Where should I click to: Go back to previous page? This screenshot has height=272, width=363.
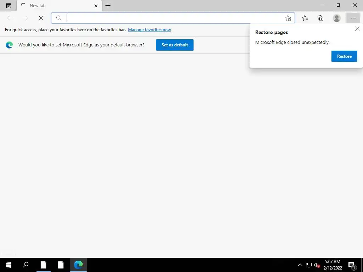pos(10,18)
